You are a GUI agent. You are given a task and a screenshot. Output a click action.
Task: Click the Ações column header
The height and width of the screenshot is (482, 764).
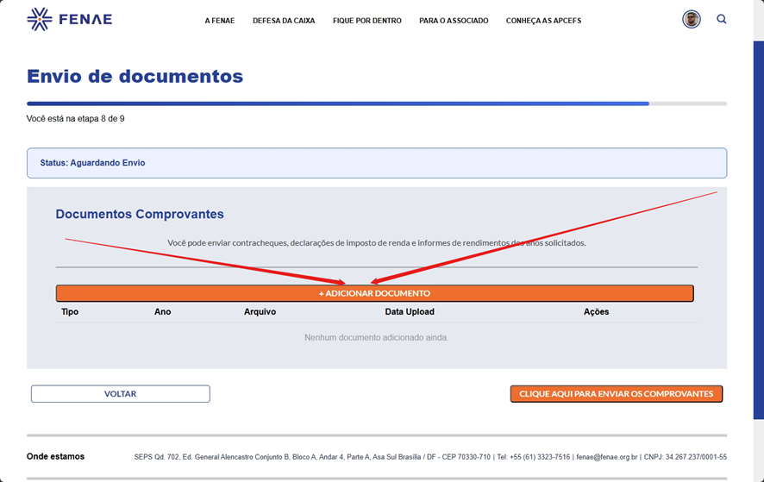[x=596, y=312]
